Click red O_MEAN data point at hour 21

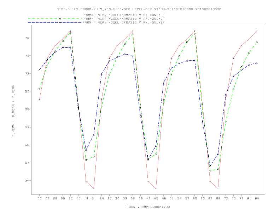(x=94, y=188)
